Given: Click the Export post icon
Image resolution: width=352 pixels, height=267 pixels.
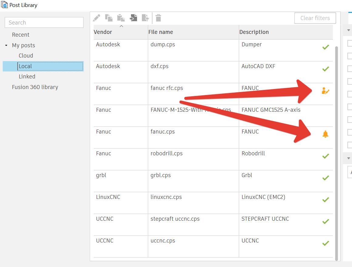Looking at the screenshot, I should (146, 18).
